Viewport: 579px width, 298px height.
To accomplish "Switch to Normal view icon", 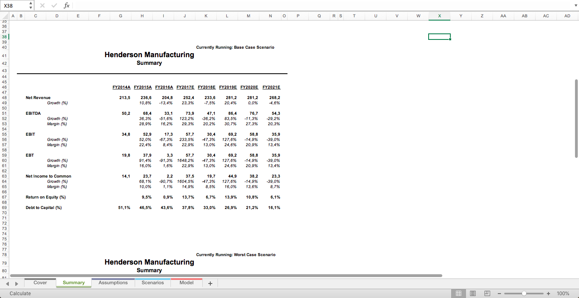I will point(458,294).
